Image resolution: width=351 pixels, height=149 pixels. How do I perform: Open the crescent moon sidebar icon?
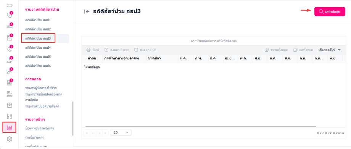[x=10, y=49]
